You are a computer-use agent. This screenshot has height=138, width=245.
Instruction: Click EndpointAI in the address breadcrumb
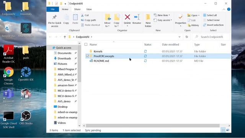tap(83, 37)
